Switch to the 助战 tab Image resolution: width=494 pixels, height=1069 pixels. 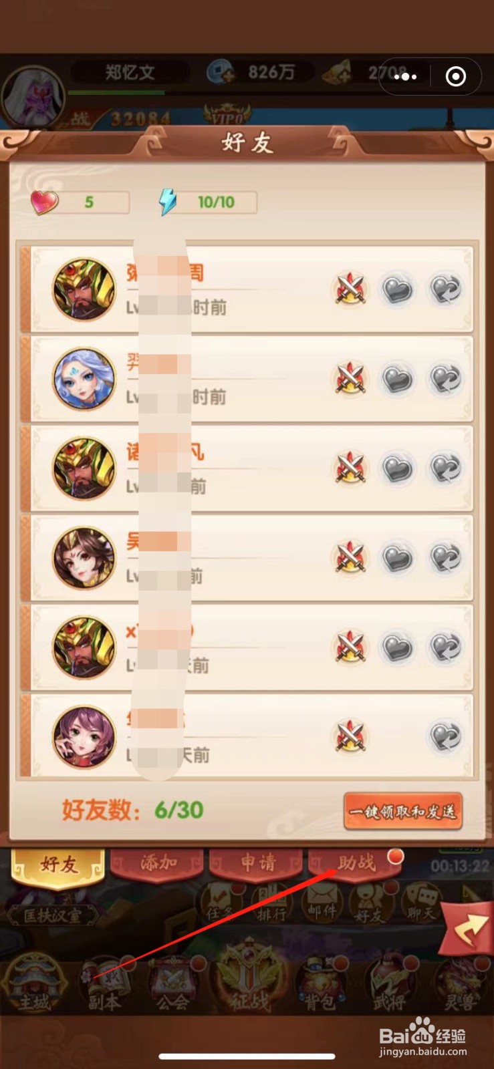356,863
